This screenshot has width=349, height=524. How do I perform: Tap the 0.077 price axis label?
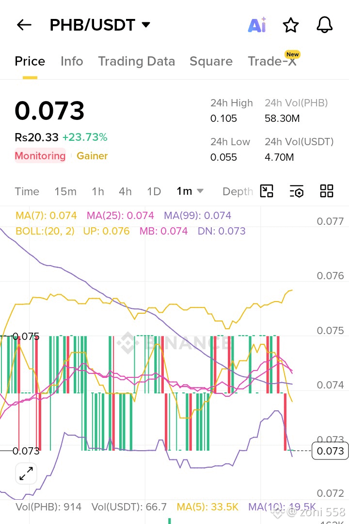330,221
